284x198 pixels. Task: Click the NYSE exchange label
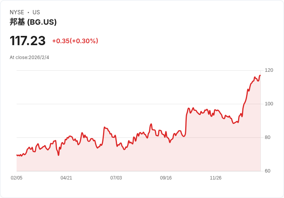point(17,12)
